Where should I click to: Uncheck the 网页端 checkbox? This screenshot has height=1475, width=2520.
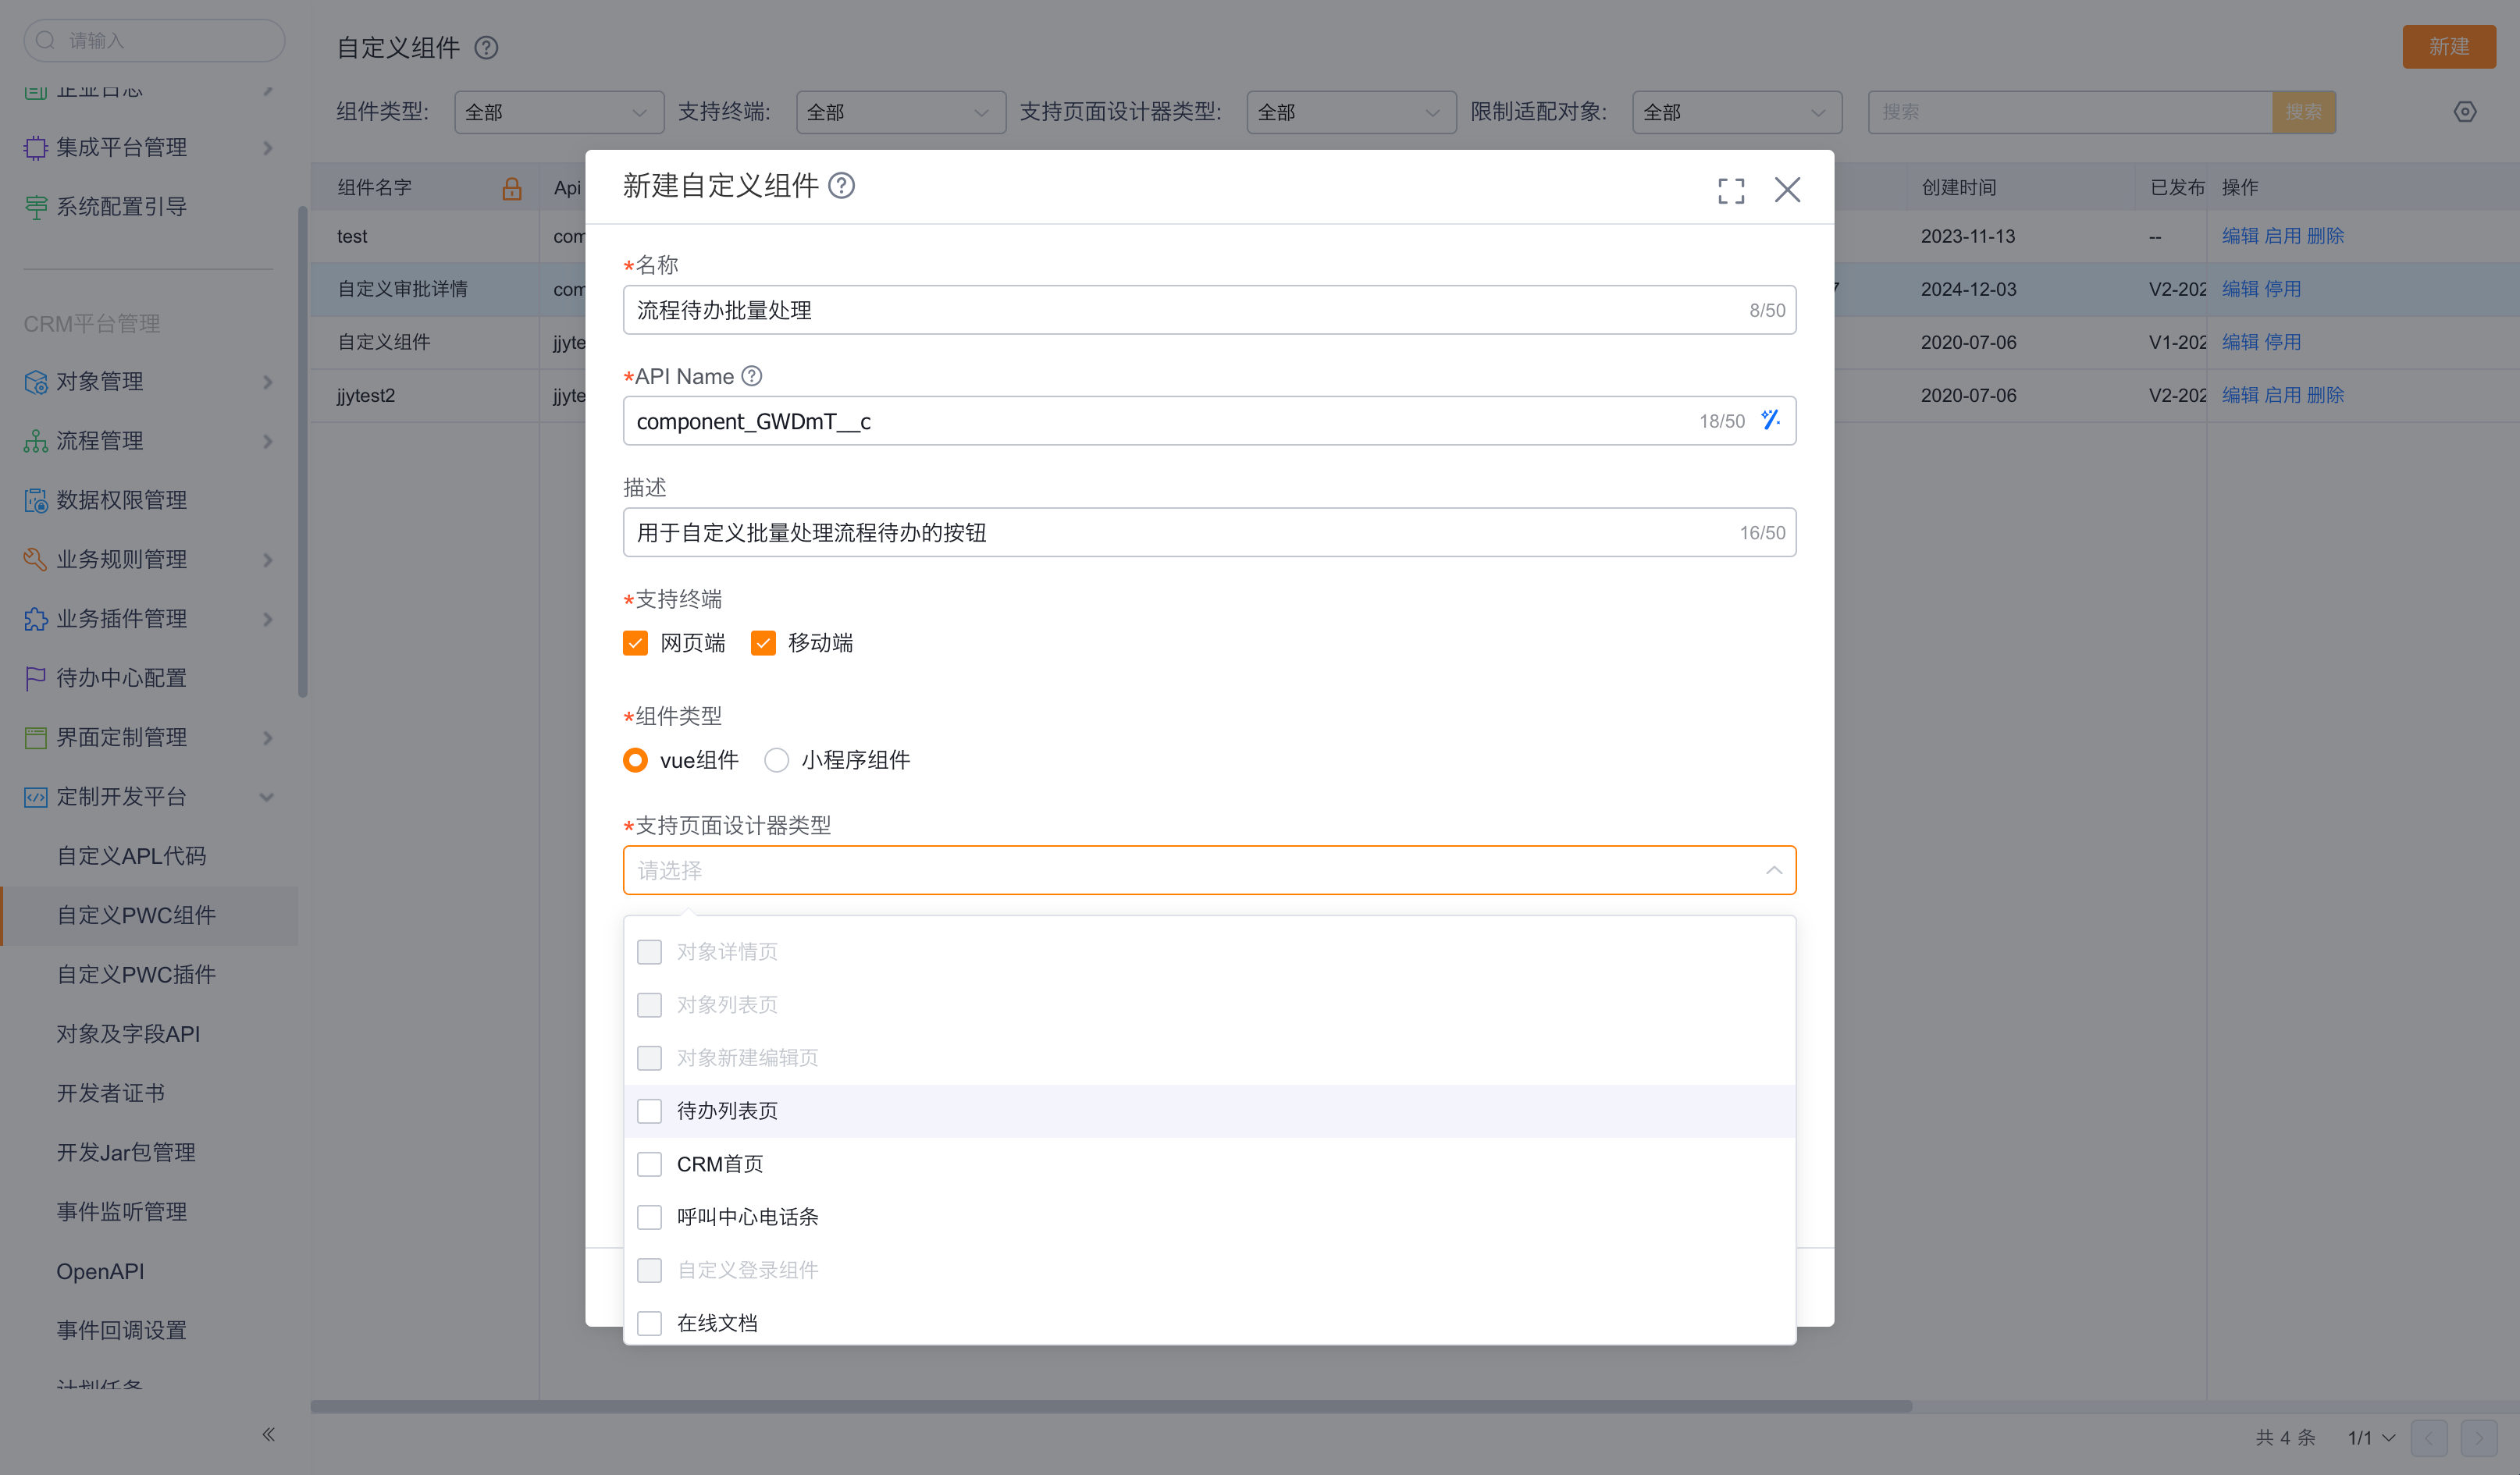pyautogui.click(x=636, y=643)
